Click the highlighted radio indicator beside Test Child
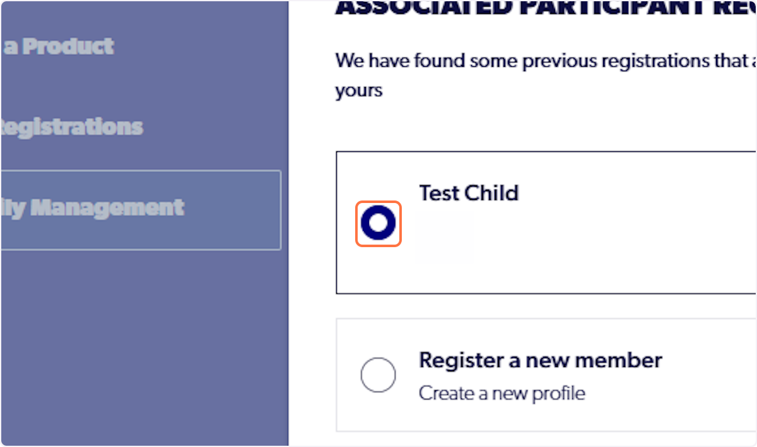This screenshot has height=447, width=757. point(378,223)
